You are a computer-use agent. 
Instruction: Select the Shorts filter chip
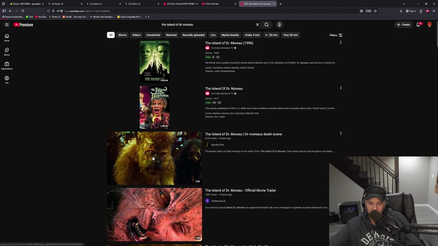pyautogui.click(x=122, y=35)
